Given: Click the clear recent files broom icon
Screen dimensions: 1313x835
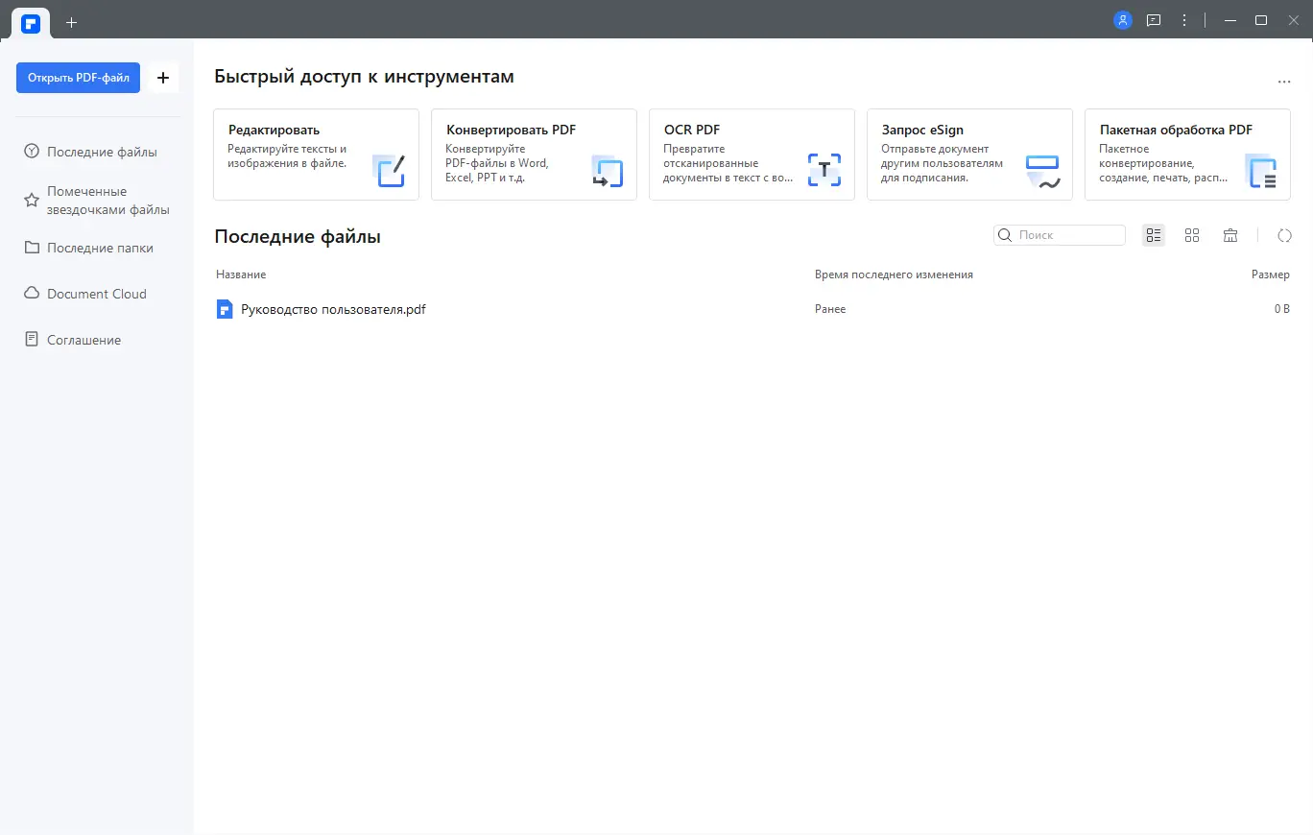Looking at the screenshot, I should pos(1229,234).
